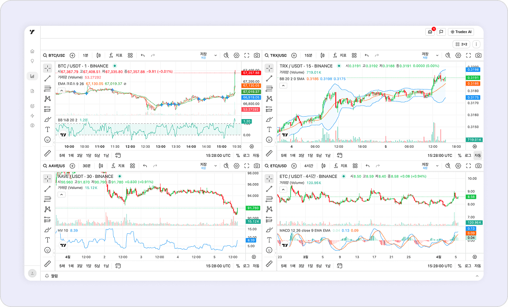Select the 1달 range under TRX chart

tap(309, 155)
